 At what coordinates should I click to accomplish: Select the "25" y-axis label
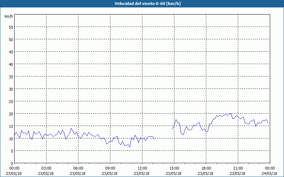(x=11, y=101)
